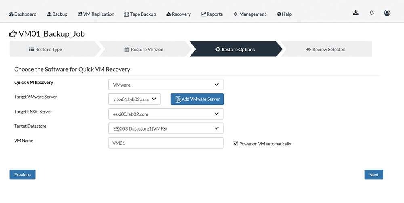
Task: Open the Tape Backup menu
Action: click(140, 14)
